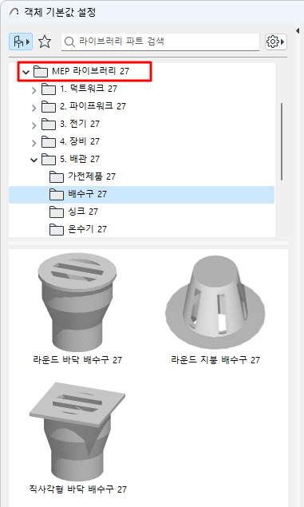Select the 4. 장비 27 folder row

[x=141, y=141]
